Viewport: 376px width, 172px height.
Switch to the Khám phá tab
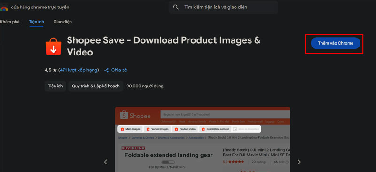pyautogui.click(x=9, y=22)
